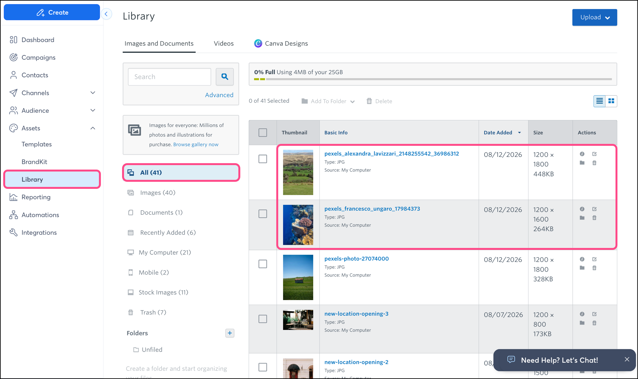Check the pexels_francesco_ungaro row checkbox
Viewport: 638px width, 379px height.
(263, 214)
